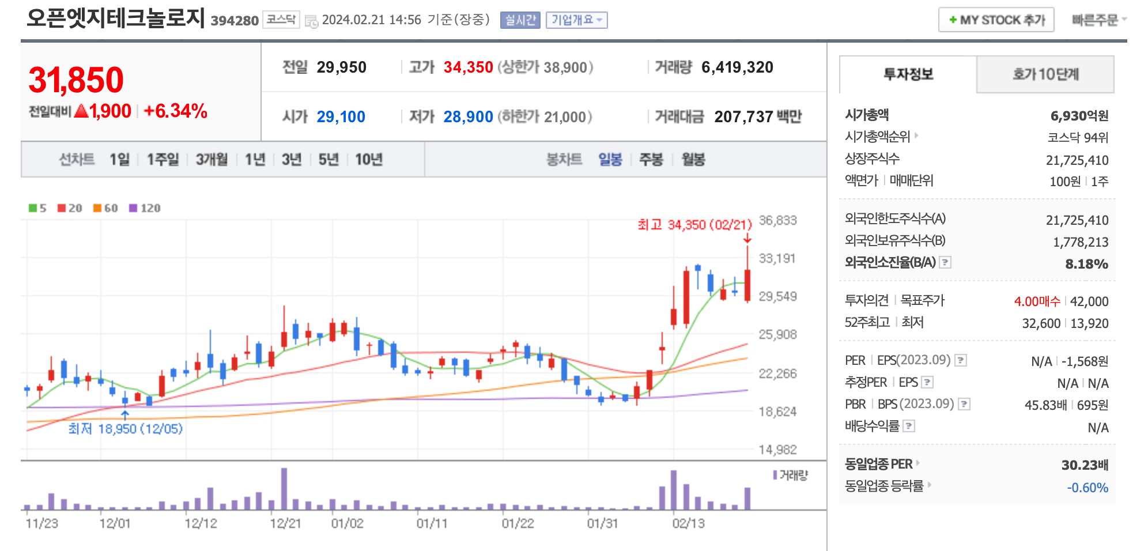Open the BPS(2023.09) help tooltip
Image resolution: width=1148 pixels, height=551 pixels.
(964, 405)
